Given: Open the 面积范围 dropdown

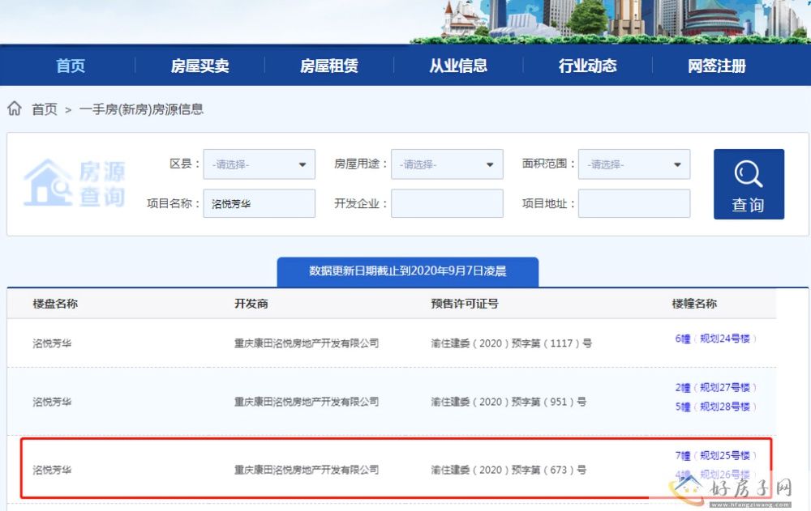Looking at the screenshot, I should click(634, 164).
